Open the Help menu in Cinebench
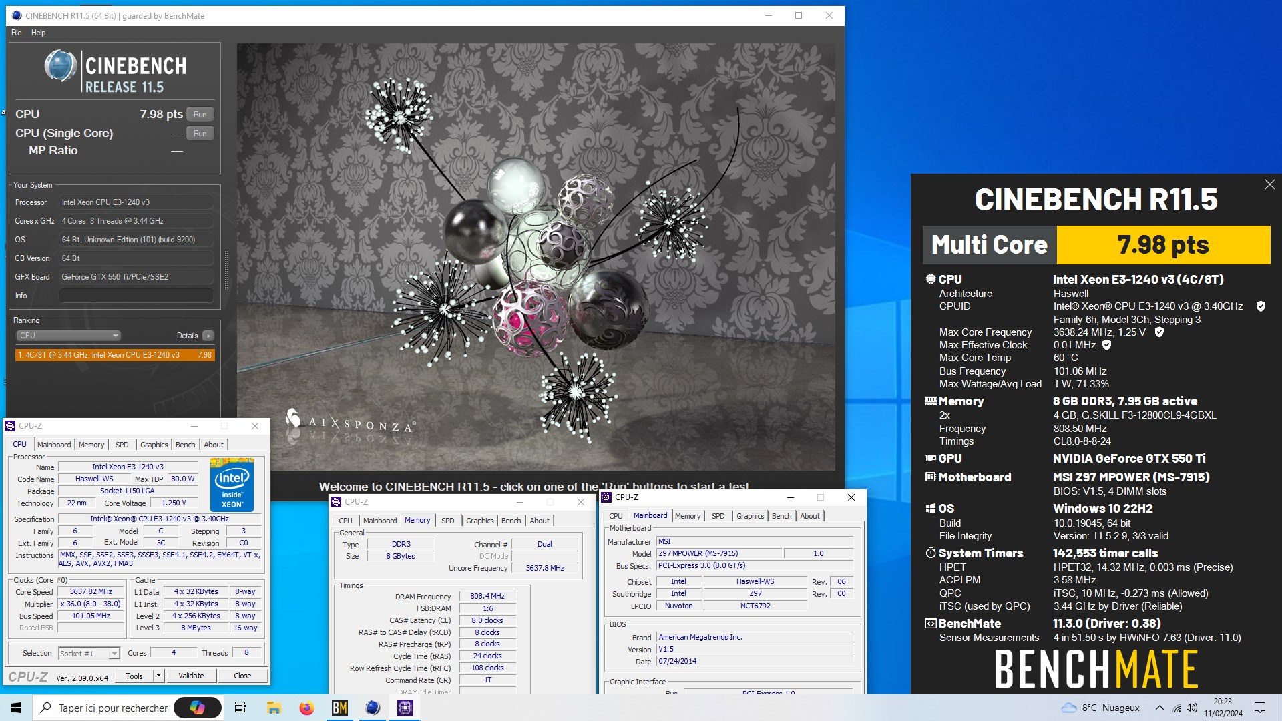The height and width of the screenshot is (721, 1282). (38, 33)
